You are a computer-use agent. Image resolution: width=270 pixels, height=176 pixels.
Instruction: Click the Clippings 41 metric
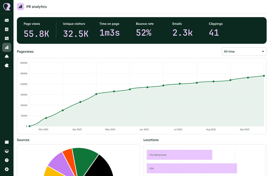(x=215, y=30)
